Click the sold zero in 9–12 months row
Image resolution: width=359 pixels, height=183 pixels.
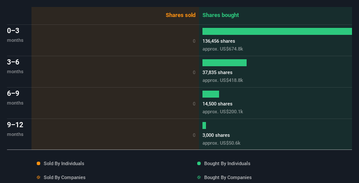click(x=194, y=135)
